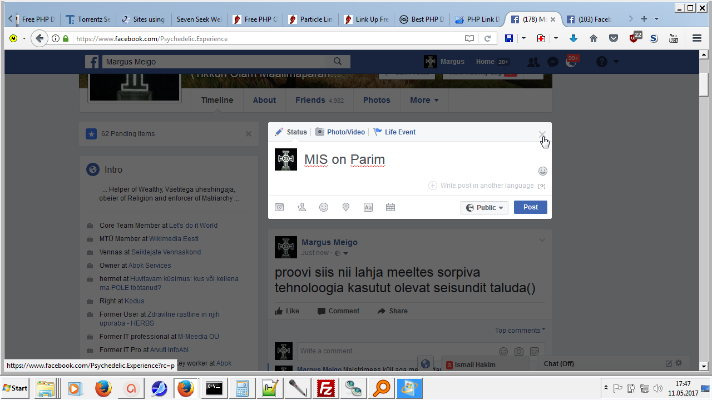The width and height of the screenshot is (712, 400).
Task: Toggle reader view icon in the address bar
Action: [x=470, y=38]
